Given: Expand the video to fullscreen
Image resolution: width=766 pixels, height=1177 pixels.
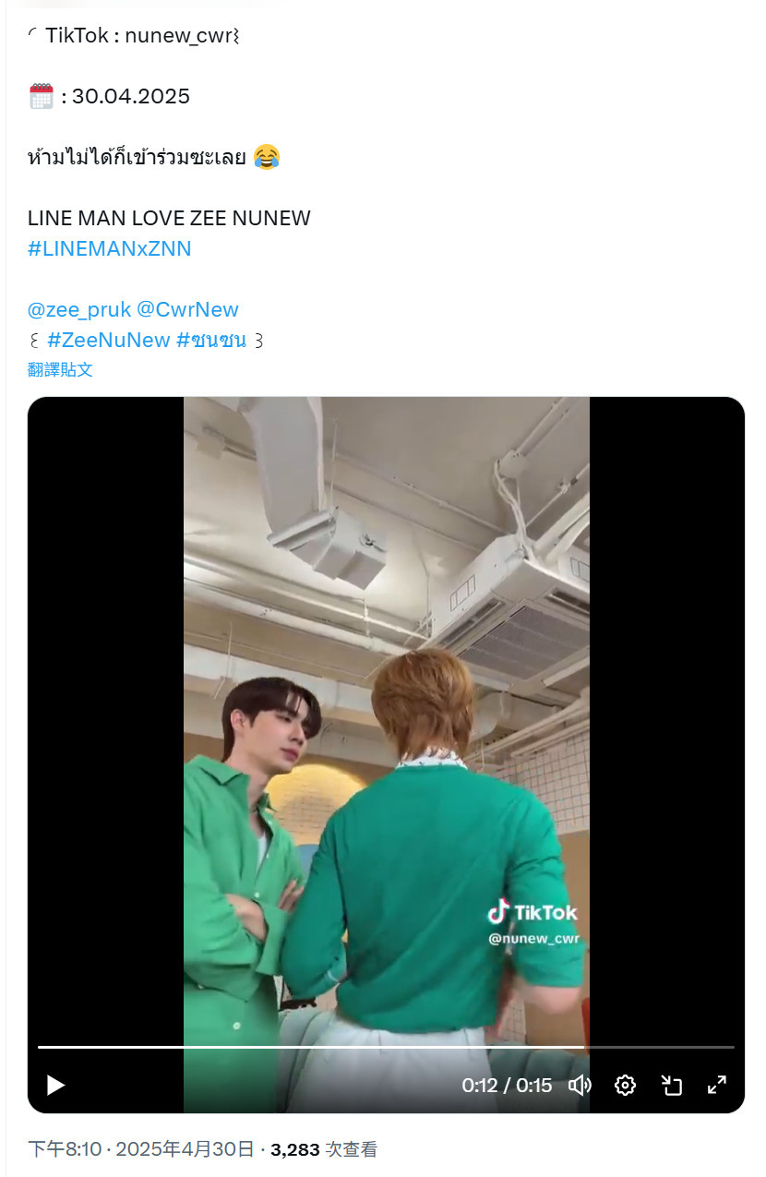Looking at the screenshot, I should click(717, 1085).
